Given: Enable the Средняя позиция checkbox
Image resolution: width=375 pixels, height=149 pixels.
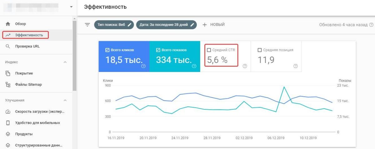Looking at the screenshot, I should 260,50.
